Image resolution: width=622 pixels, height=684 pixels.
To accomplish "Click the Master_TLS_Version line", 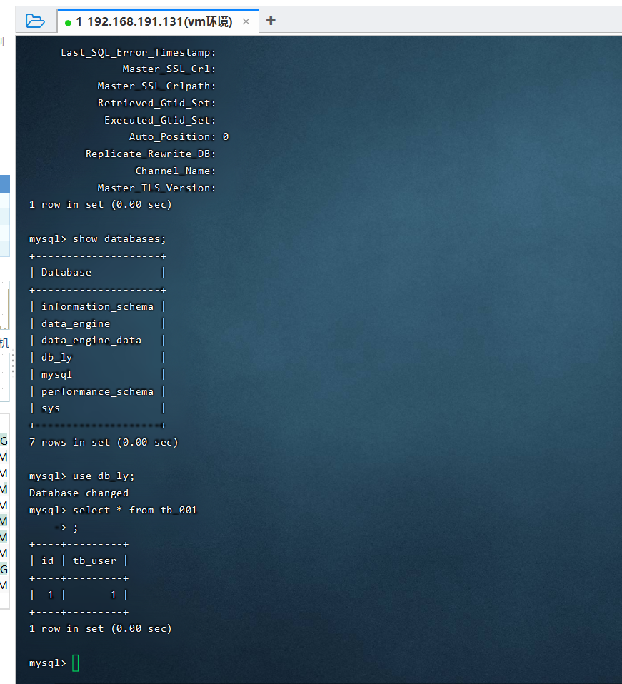I will coord(156,188).
